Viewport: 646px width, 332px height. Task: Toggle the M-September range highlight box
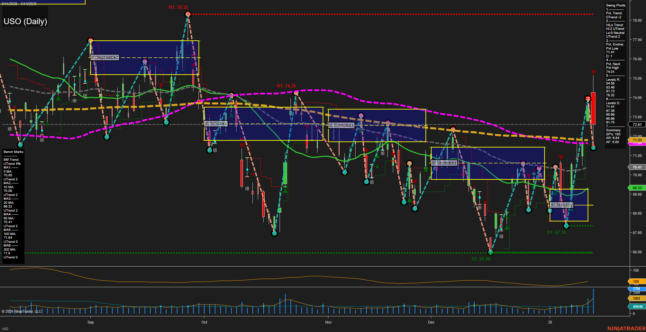coord(104,57)
